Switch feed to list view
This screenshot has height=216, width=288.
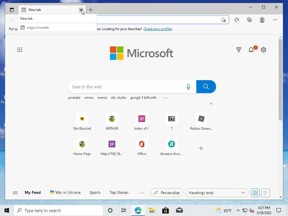point(265,193)
